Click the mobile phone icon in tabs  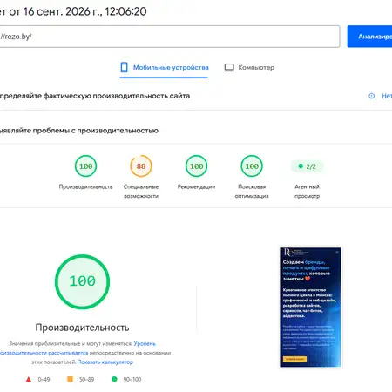click(x=124, y=67)
